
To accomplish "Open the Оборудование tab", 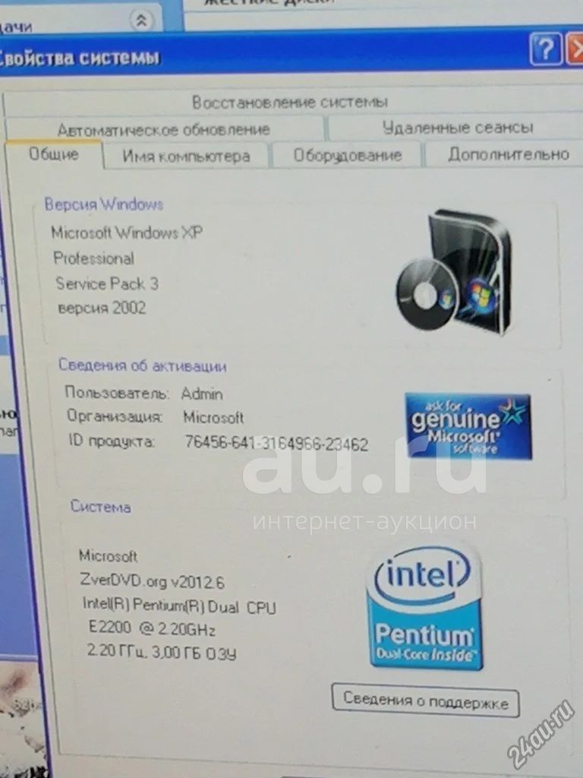I will tap(347, 155).
